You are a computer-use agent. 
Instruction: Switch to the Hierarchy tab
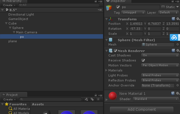click(14, 1)
